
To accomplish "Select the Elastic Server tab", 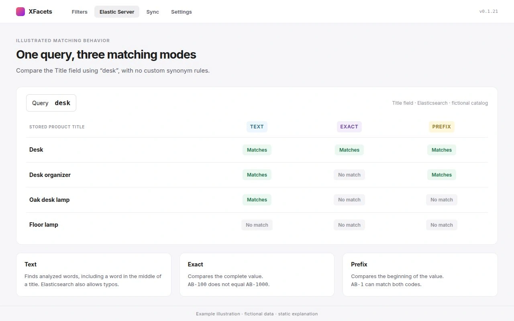I will [x=117, y=12].
